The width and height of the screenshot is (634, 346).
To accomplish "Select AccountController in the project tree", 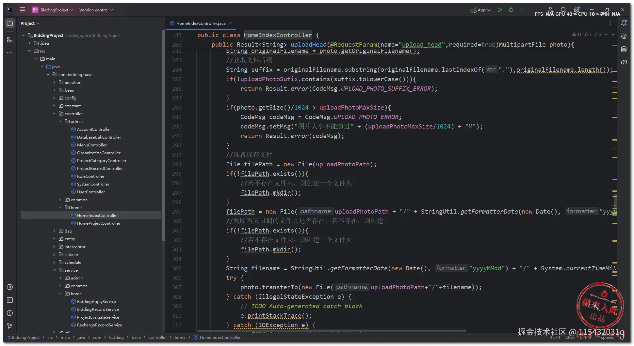I will coord(94,129).
